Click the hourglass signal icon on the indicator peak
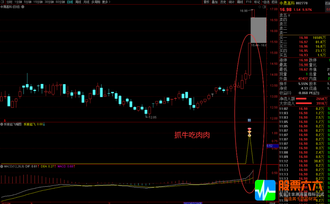This screenshot has width=330, height=204. (x=249, y=132)
